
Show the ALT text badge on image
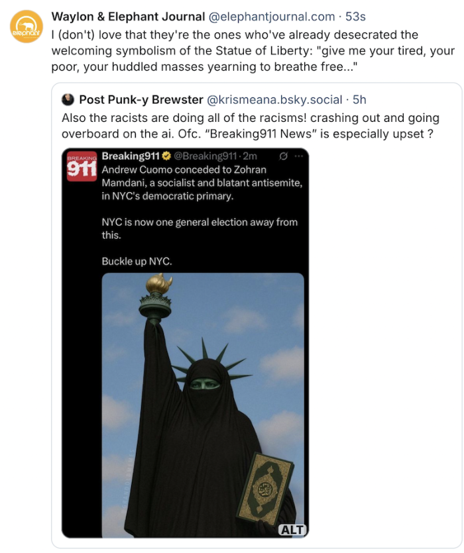pyautogui.click(x=292, y=530)
